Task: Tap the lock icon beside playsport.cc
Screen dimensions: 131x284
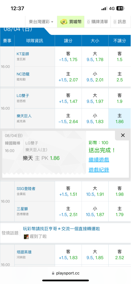Action: point(53,273)
